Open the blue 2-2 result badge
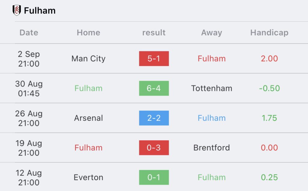The image size is (308, 191). pyautogui.click(x=154, y=118)
